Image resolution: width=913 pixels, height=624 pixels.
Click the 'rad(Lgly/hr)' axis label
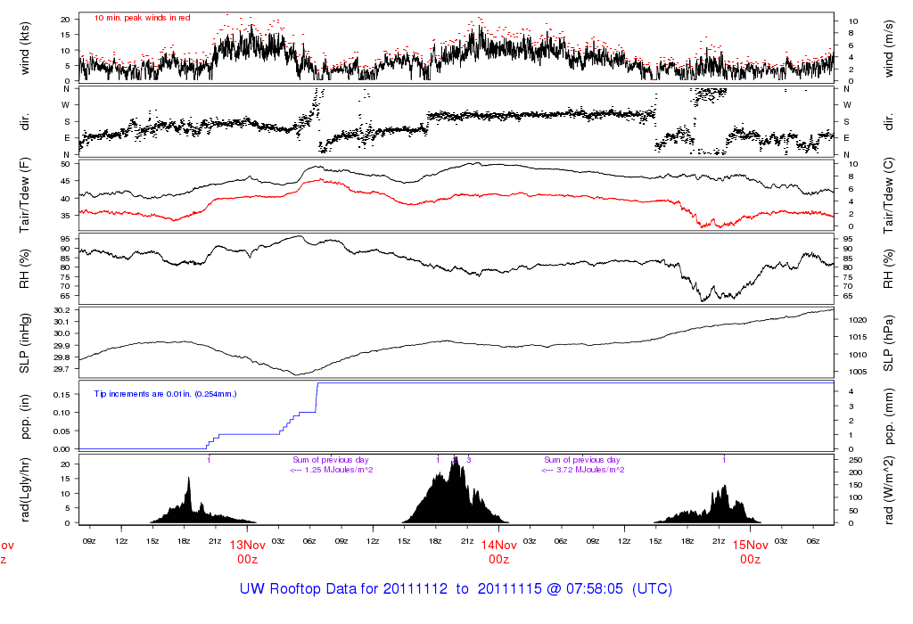[24, 490]
